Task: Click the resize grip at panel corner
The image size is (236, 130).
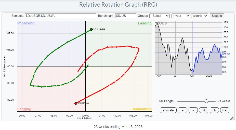Action: [x=232, y=119]
